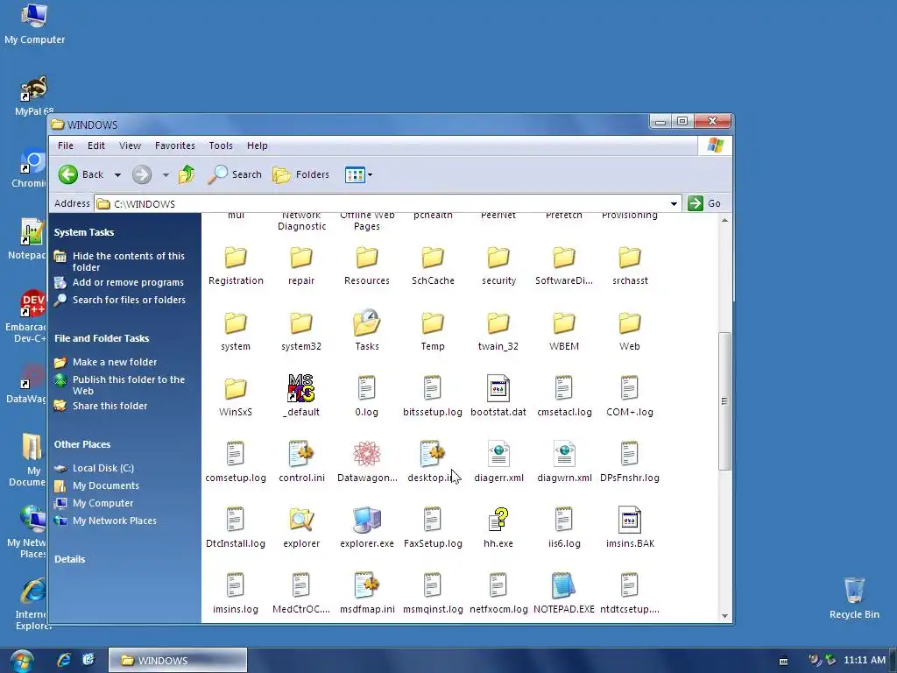Screen dimensions: 897x673
Task: Open the Forward history dropdown arrow
Action: coord(166,175)
